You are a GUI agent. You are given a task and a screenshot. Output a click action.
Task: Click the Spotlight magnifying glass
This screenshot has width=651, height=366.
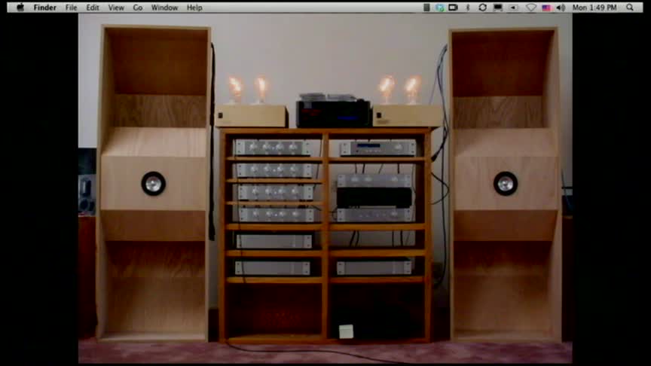(x=630, y=8)
